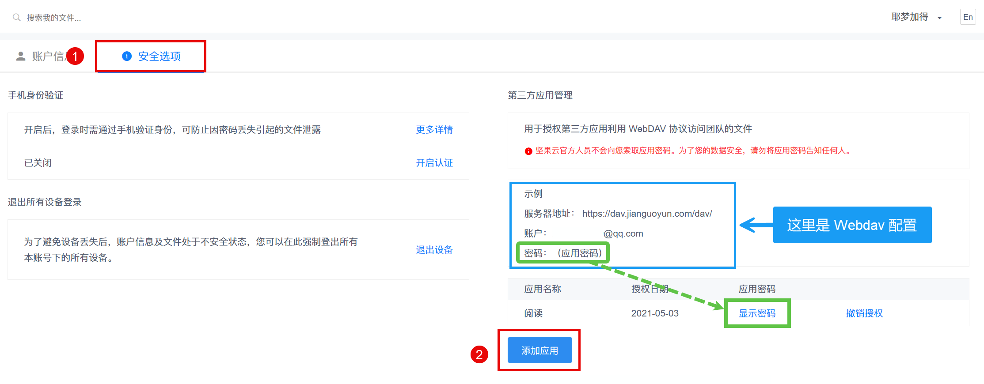Click 开启认证 to enable phone verification

[x=434, y=163]
